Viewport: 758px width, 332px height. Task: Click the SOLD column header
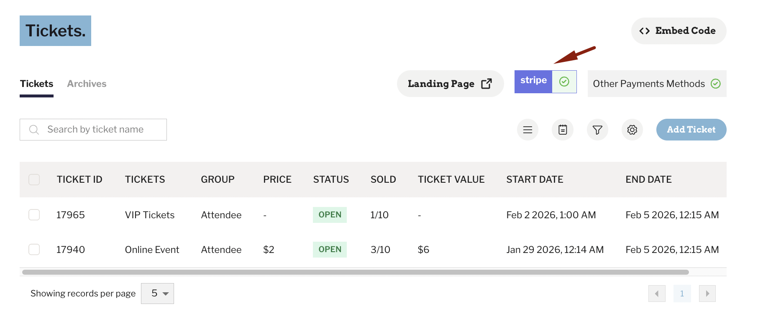[383, 179]
